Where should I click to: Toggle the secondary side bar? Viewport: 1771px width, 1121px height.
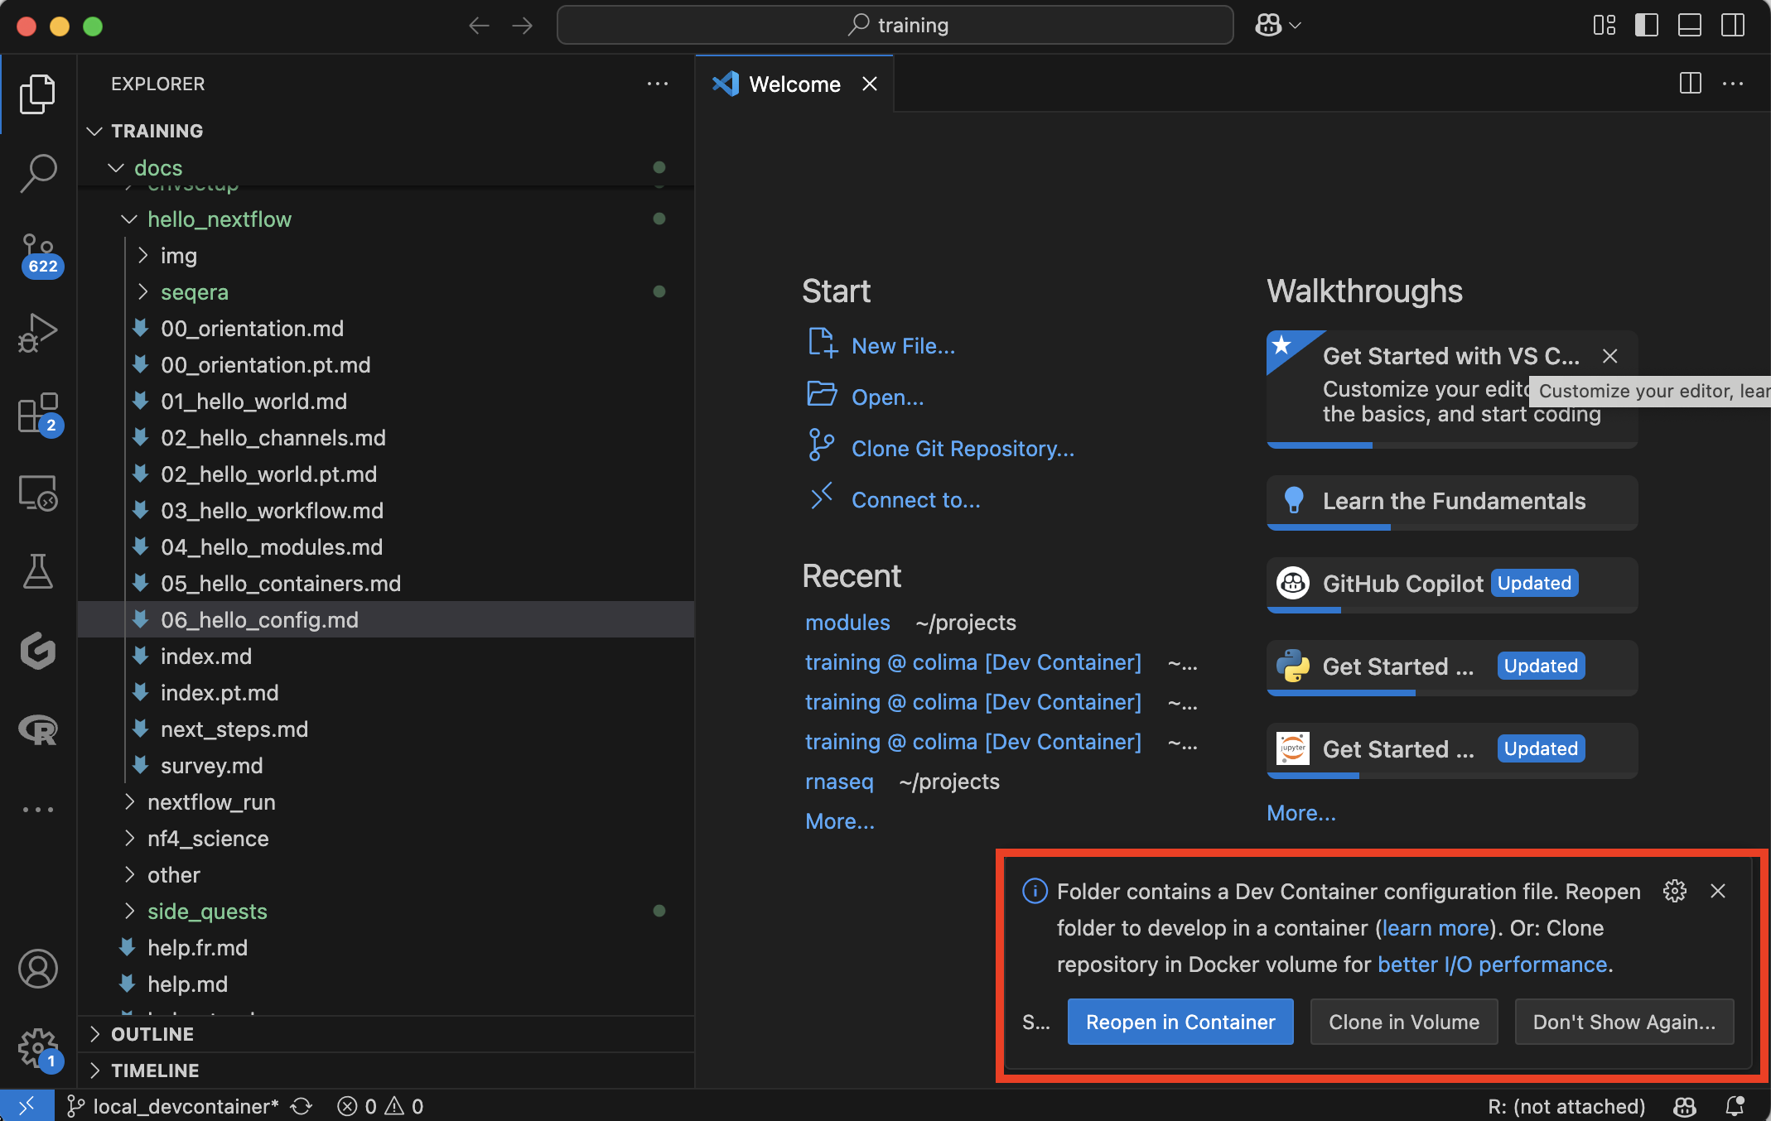(x=1733, y=26)
